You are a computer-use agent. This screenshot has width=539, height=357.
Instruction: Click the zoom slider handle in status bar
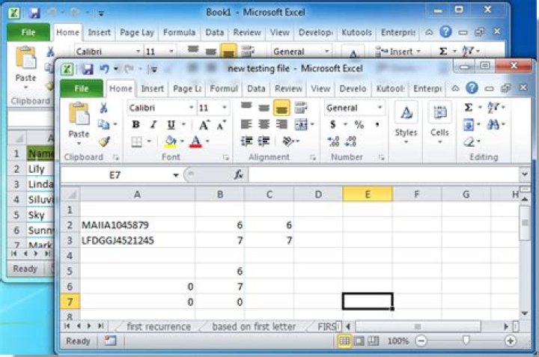tap(466, 341)
